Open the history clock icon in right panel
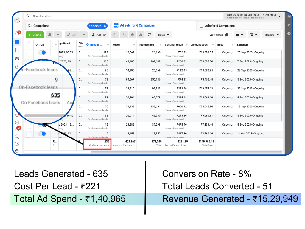 (x=289, y=33)
